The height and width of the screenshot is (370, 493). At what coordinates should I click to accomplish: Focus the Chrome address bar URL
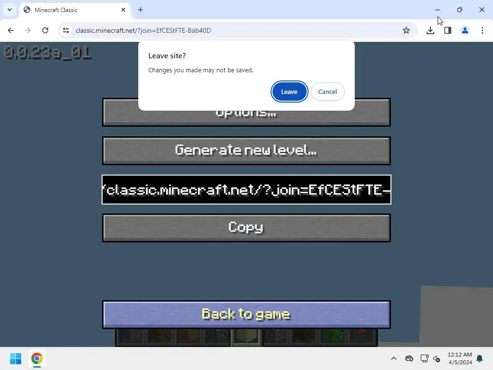pos(143,30)
